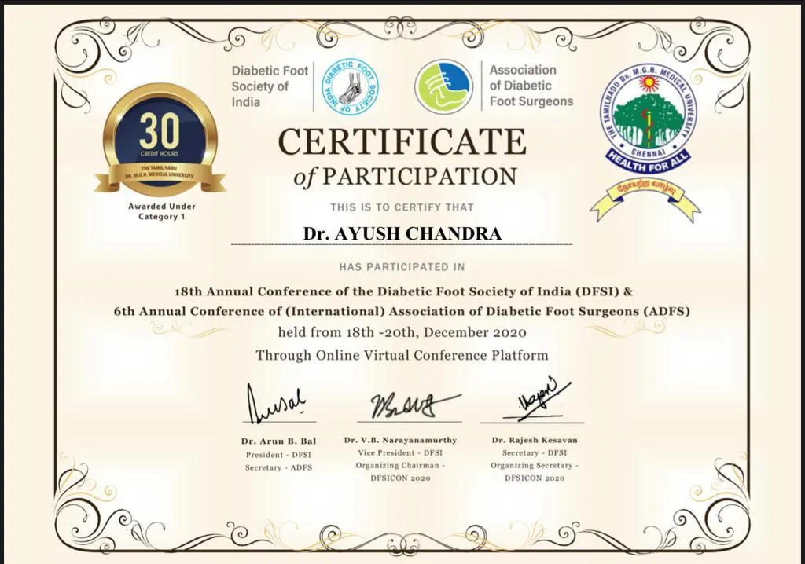Click the '6th Annual Conference' ADFS line

pyautogui.click(x=402, y=312)
